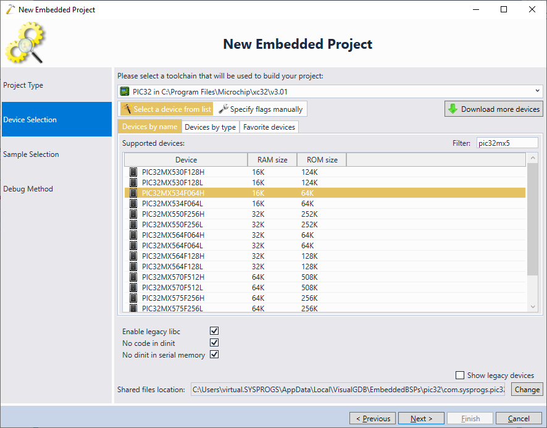547x428 pixels.
Task: Click Download more devices button
Action: pyautogui.click(x=494, y=109)
